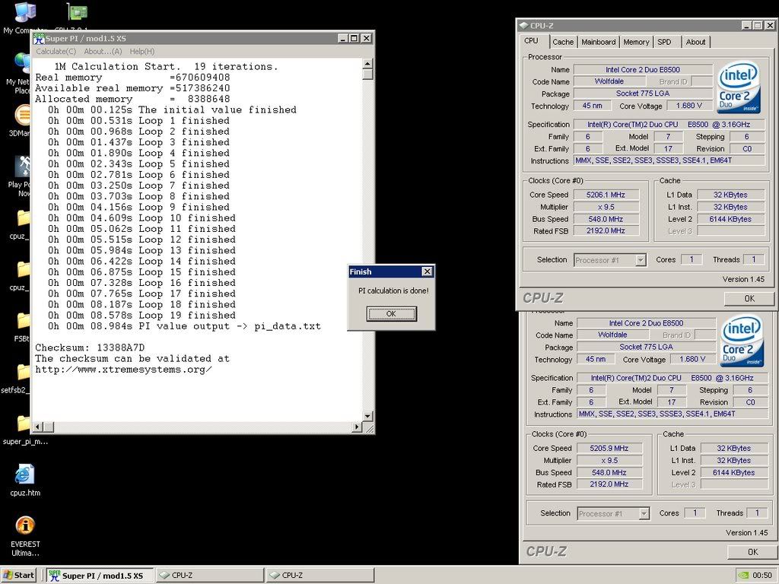Click the Checksum: 13388A7D line

coord(90,348)
